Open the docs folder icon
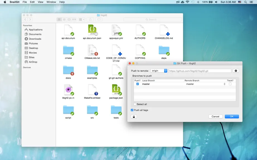 [68, 70]
